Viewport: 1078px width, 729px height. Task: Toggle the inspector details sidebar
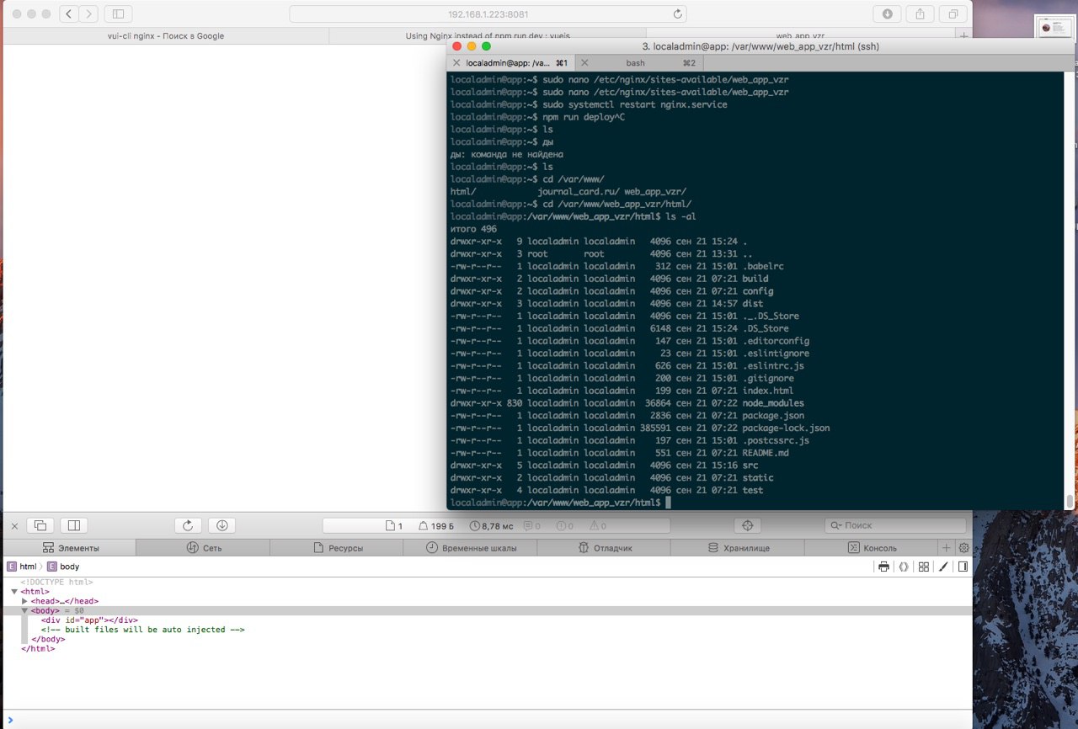tap(963, 567)
